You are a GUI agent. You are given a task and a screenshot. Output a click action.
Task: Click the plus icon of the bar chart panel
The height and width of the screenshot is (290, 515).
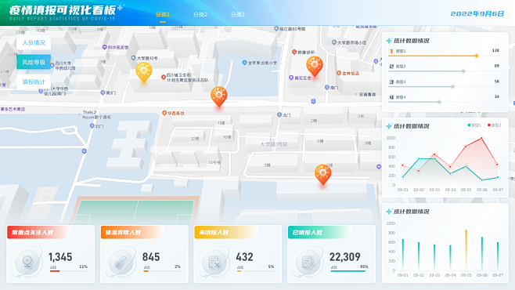(389, 212)
